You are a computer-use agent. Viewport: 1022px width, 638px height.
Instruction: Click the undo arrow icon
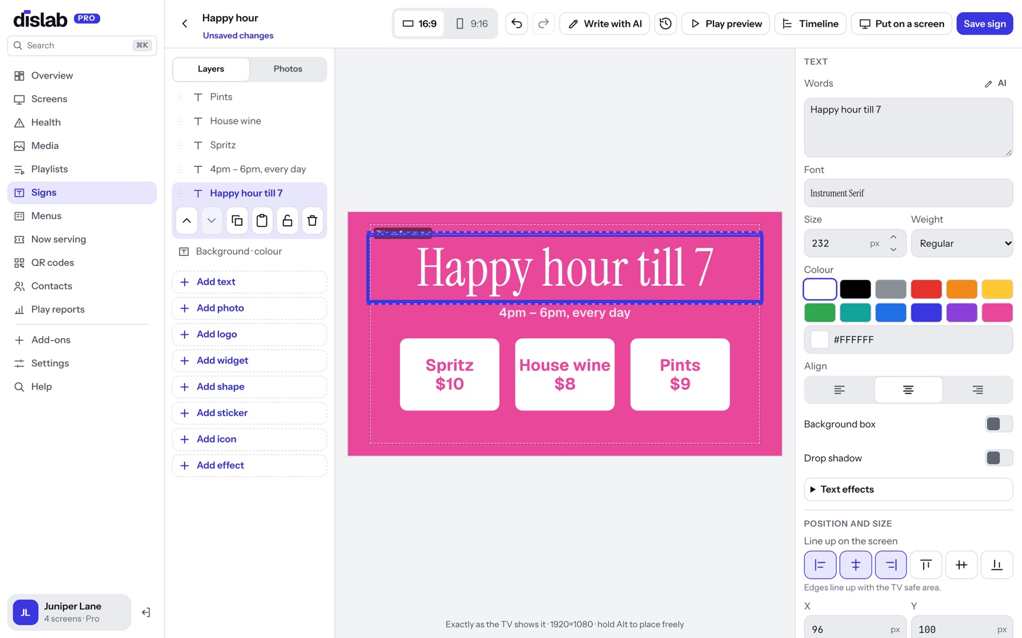(517, 24)
